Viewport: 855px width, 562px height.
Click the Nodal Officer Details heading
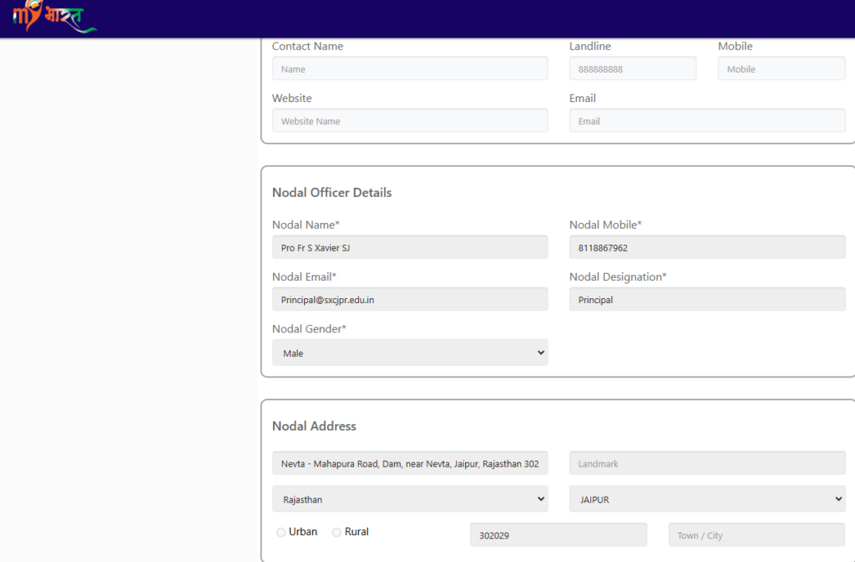coord(331,192)
